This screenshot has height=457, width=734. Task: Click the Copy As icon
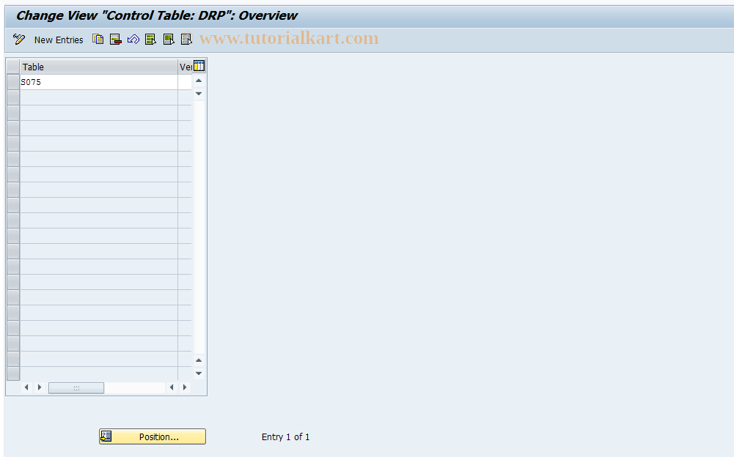[x=98, y=40]
